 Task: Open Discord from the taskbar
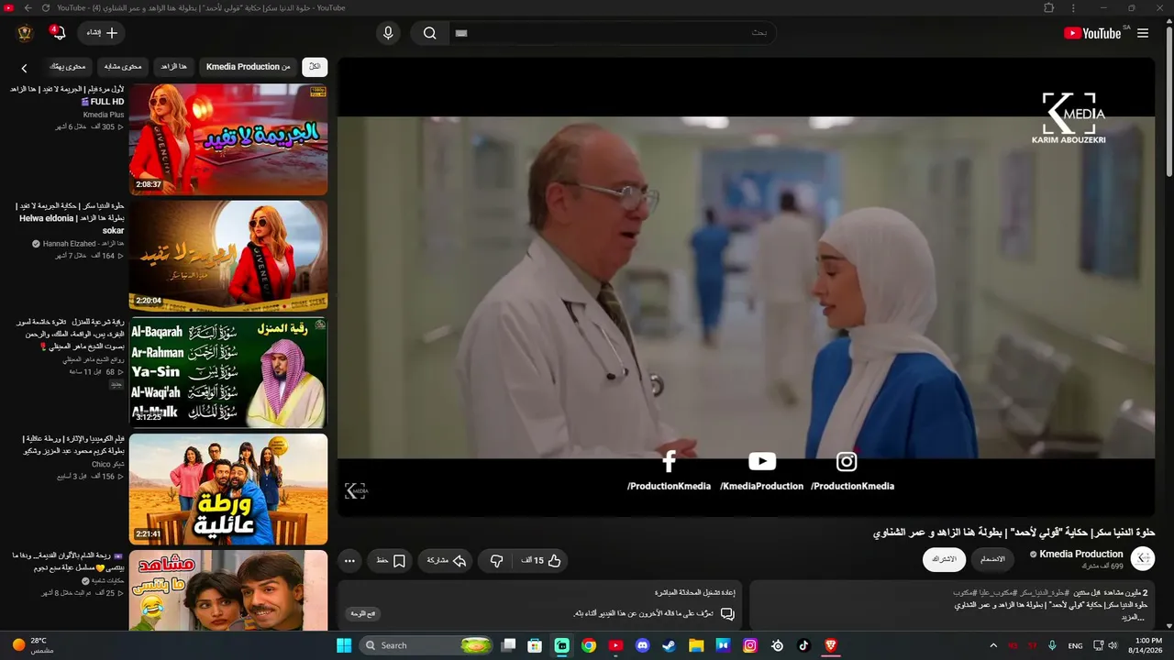pos(642,645)
